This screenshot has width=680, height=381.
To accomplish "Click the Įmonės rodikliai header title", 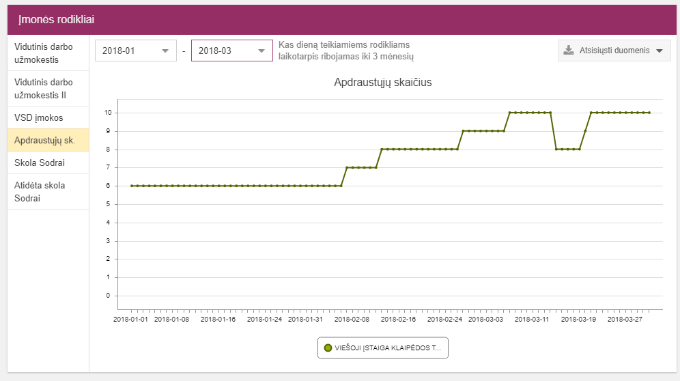I will click(56, 20).
